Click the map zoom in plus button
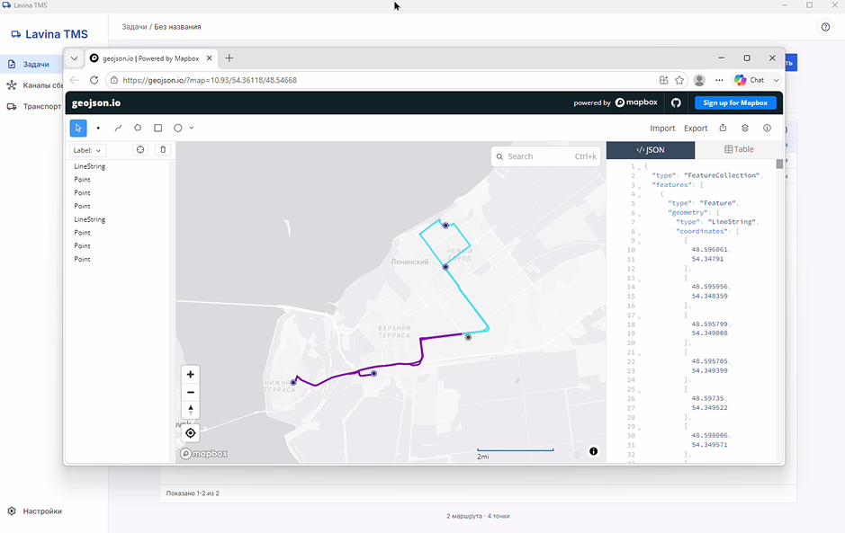This screenshot has width=845, height=533. pos(190,374)
